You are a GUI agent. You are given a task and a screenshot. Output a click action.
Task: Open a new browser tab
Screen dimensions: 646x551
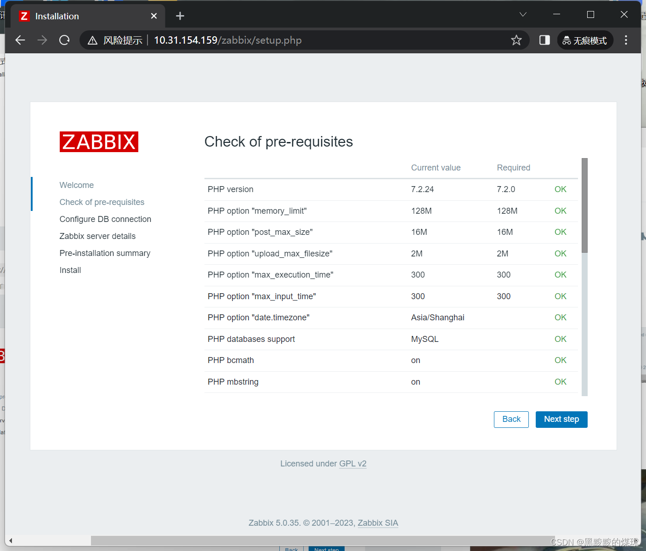coord(180,16)
